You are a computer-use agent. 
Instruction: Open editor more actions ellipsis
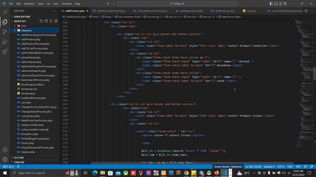coord(312,11)
